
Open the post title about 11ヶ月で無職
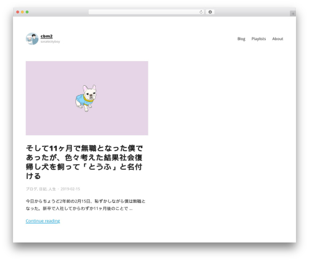click(x=84, y=162)
